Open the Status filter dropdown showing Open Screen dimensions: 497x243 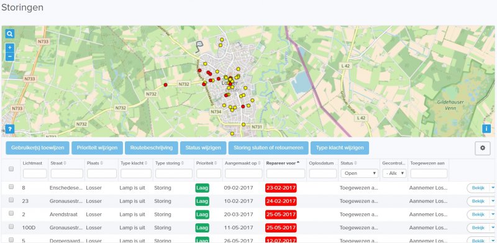pyautogui.click(x=360, y=173)
